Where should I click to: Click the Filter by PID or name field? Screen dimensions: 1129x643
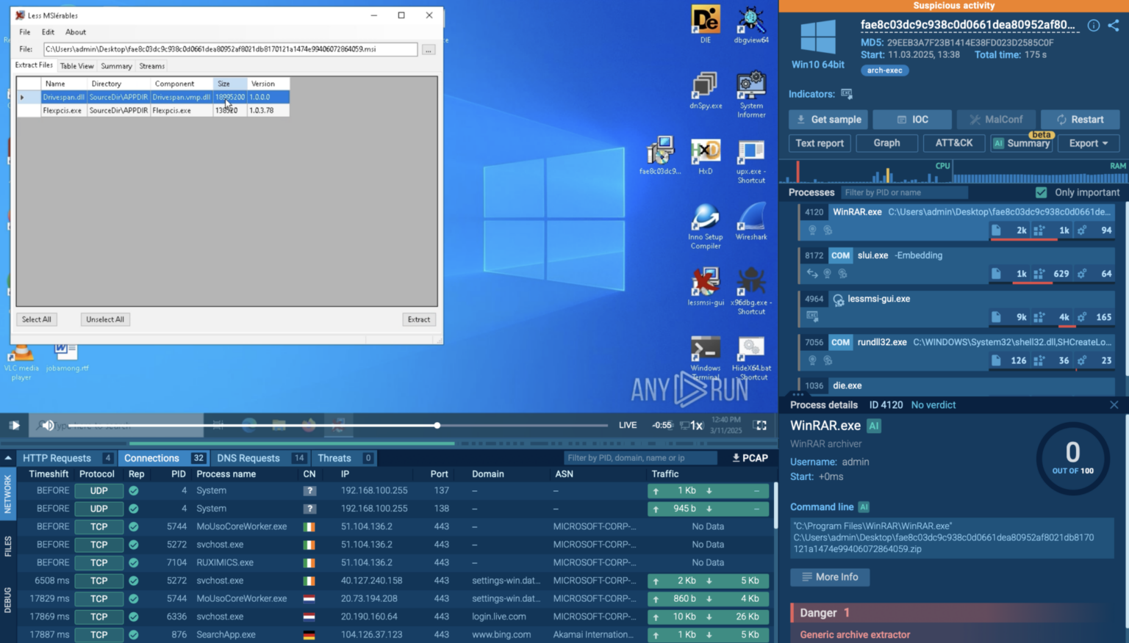tap(904, 192)
